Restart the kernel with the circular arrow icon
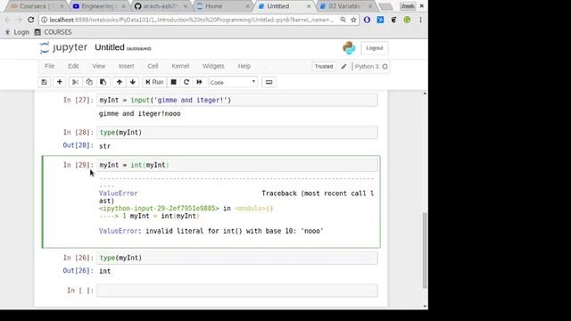571x321 pixels. coord(186,82)
